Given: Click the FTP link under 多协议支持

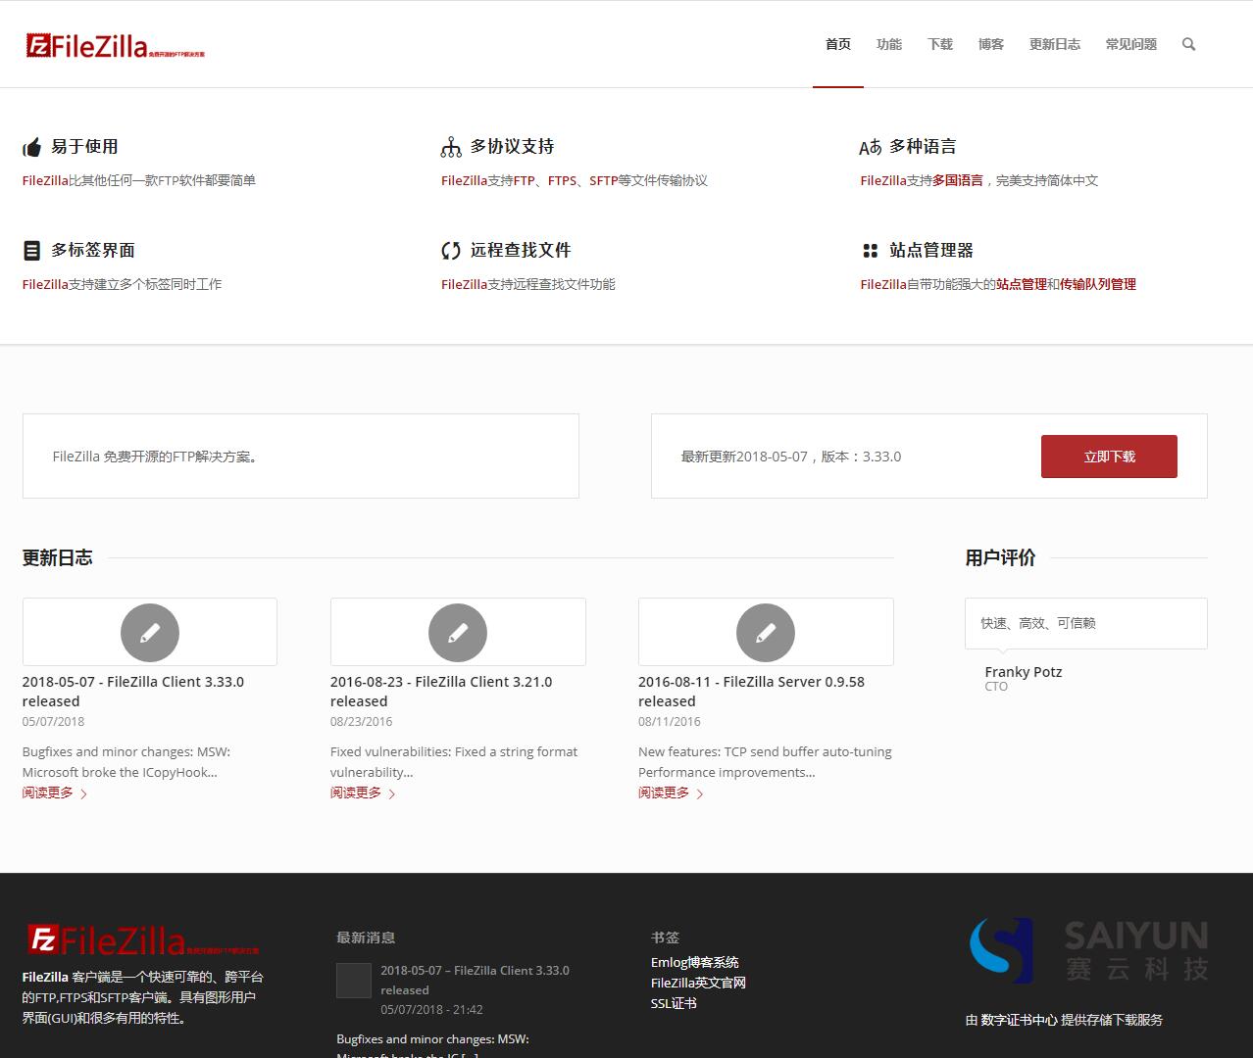Looking at the screenshot, I should pos(525,180).
